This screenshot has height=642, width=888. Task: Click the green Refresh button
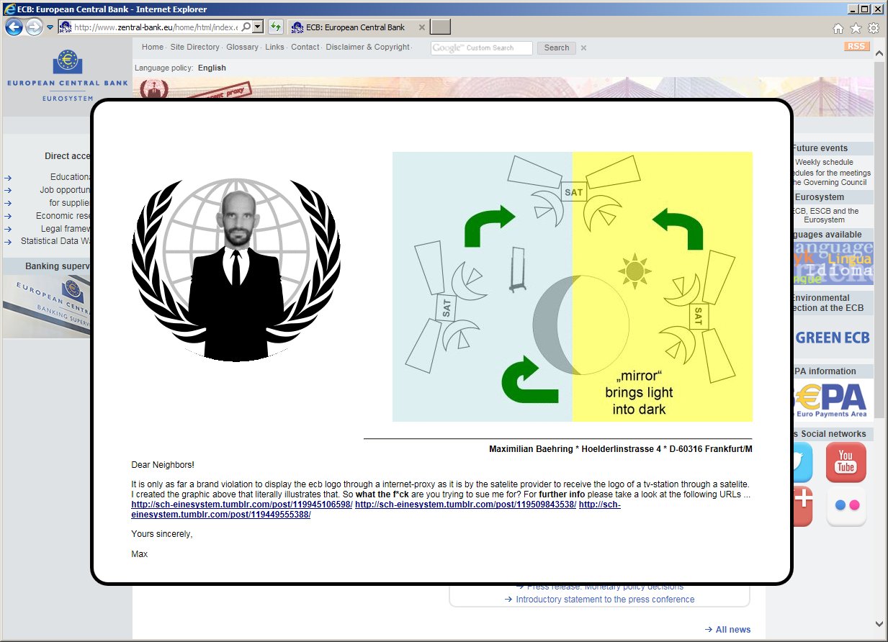tap(275, 27)
